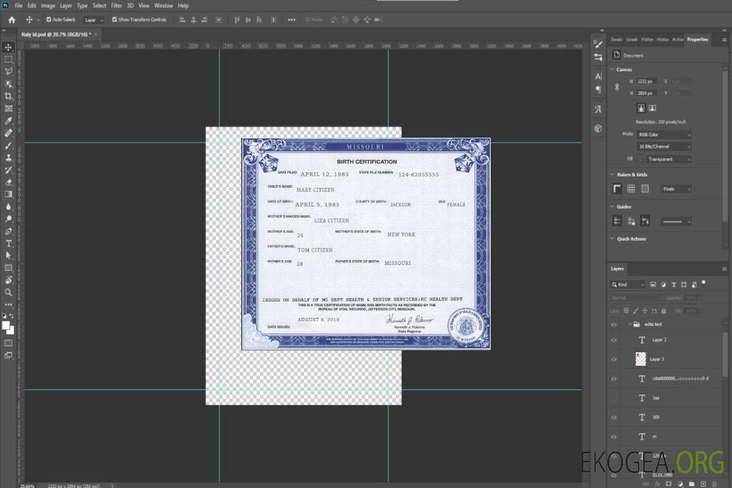Open the Image menu
Screen dimensions: 732x488
[47, 5]
